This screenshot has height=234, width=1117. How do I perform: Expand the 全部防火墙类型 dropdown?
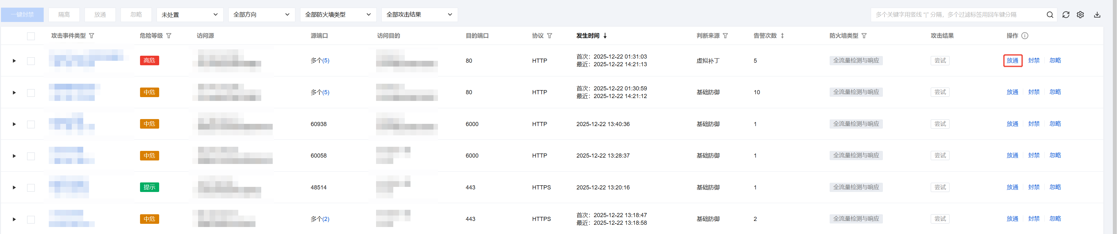338,15
